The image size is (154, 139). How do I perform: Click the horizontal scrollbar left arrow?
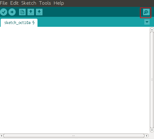tap(2, 136)
